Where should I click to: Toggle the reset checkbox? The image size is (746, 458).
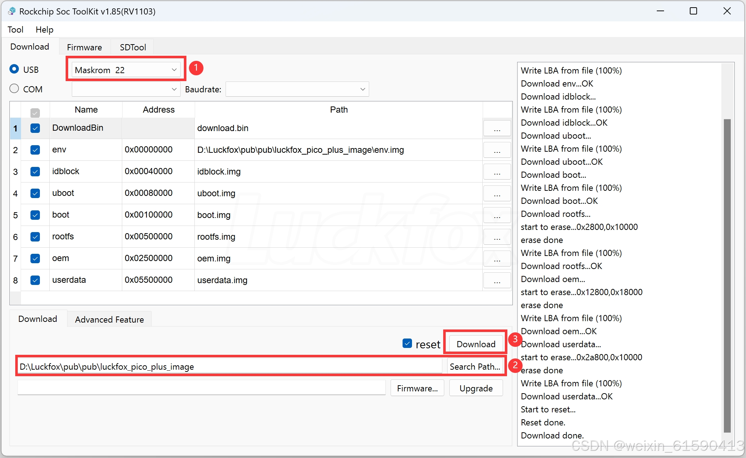[x=407, y=344]
